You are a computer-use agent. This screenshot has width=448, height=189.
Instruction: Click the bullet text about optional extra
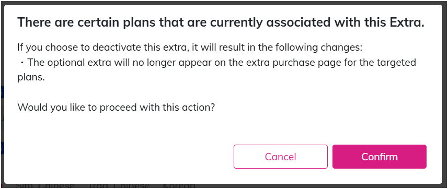pyautogui.click(x=216, y=69)
